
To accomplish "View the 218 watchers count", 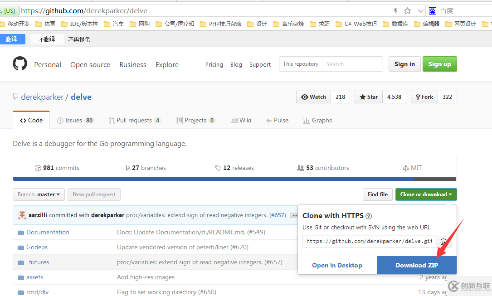I will pyautogui.click(x=340, y=97).
